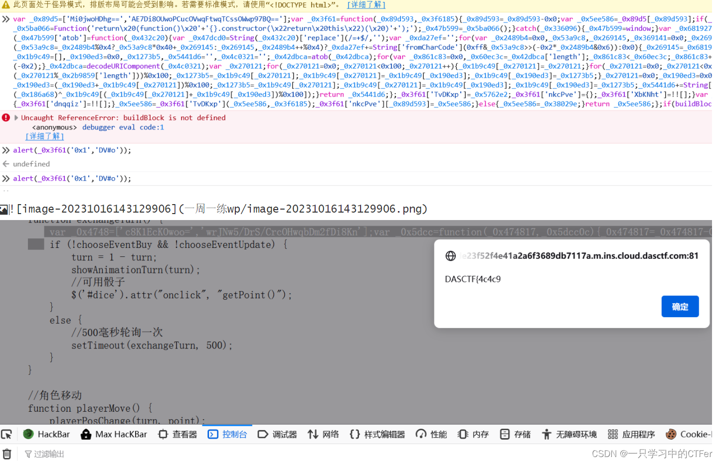
Task: Click the '//500毫秒轮询一次' comment line
Action: click(x=117, y=332)
